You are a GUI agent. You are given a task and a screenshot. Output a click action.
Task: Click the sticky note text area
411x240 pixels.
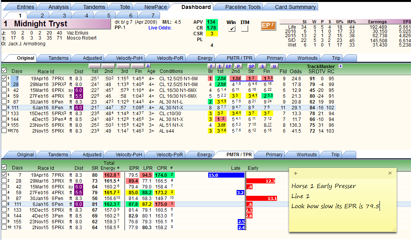pyautogui.click(x=343, y=204)
